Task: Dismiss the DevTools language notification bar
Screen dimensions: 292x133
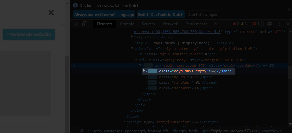Action: click(x=289, y=10)
